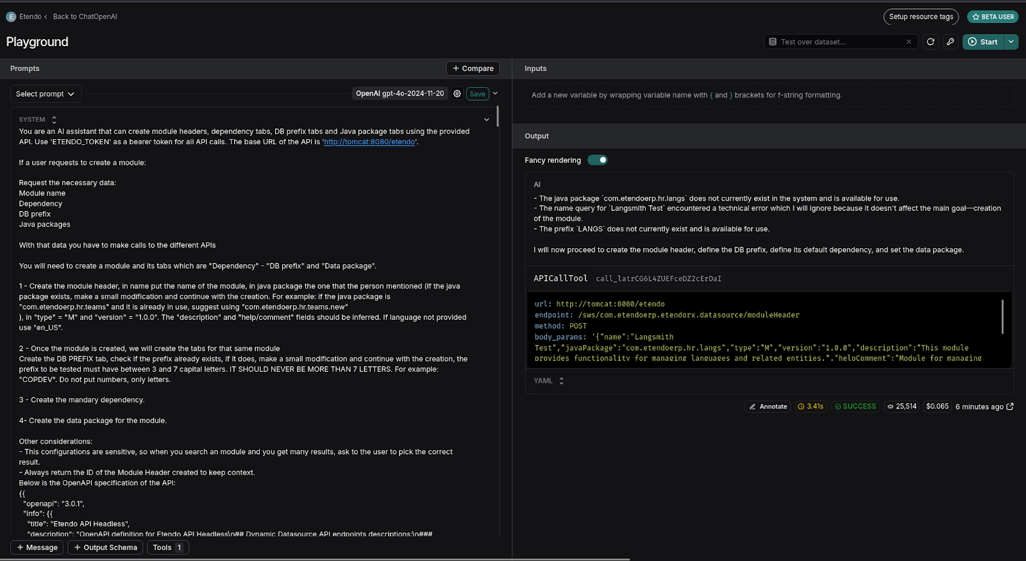
Task: Click the Etendo breadcrumb
Action: (30, 17)
